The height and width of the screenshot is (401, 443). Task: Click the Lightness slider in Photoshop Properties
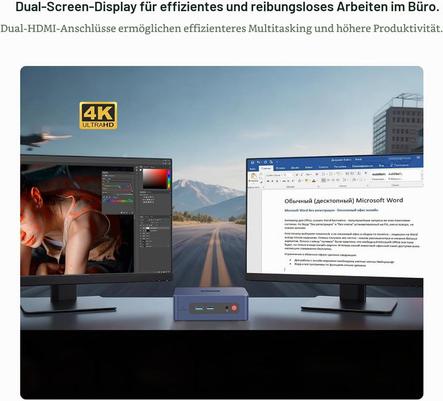118,194
